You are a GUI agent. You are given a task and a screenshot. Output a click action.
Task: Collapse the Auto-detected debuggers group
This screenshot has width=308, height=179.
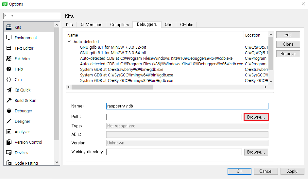[69, 41]
